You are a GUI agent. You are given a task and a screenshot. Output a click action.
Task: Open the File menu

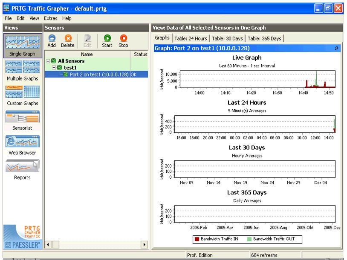coord(8,18)
